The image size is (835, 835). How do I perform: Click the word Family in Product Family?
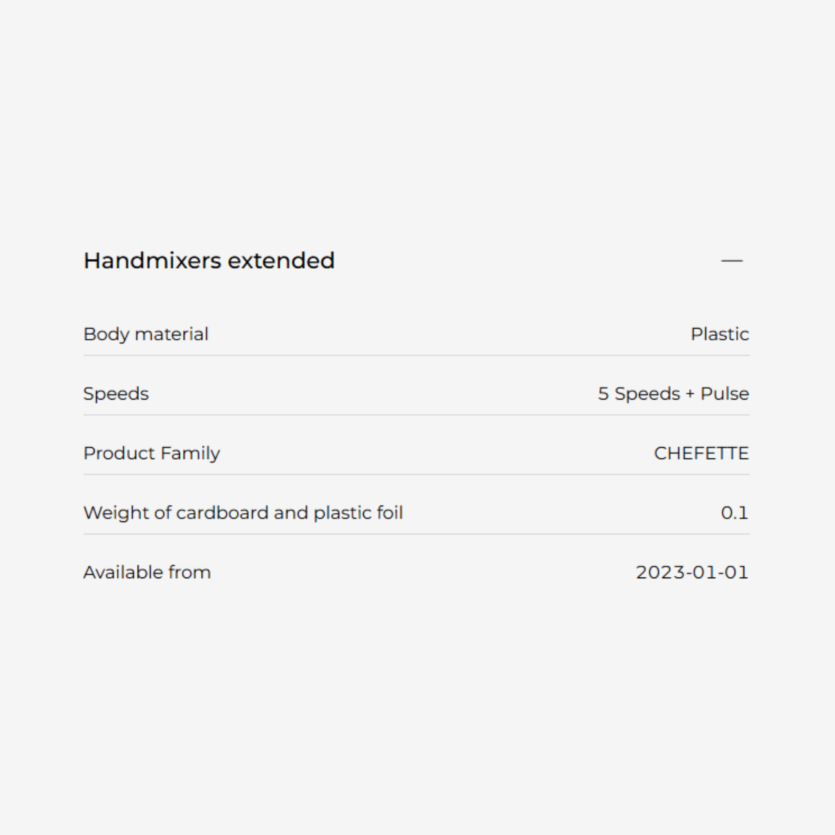click(x=190, y=453)
